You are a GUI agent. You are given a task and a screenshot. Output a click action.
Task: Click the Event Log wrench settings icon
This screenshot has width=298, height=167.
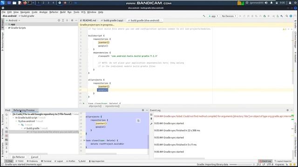point(151,124)
